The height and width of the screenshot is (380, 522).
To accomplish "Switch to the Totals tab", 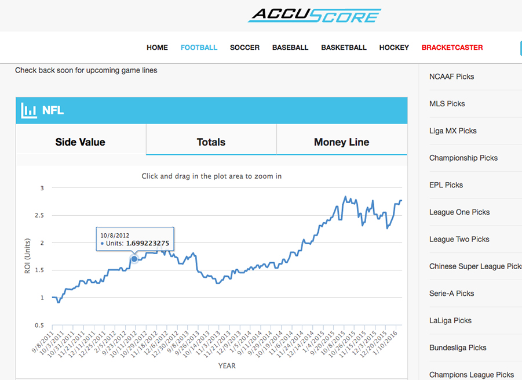I will click(x=211, y=142).
